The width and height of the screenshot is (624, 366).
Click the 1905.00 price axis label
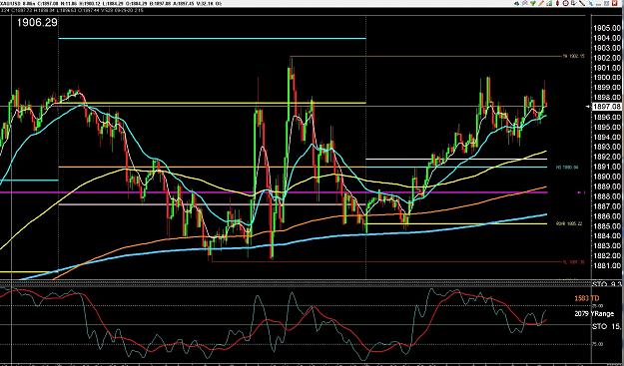[x=607, y=28]
